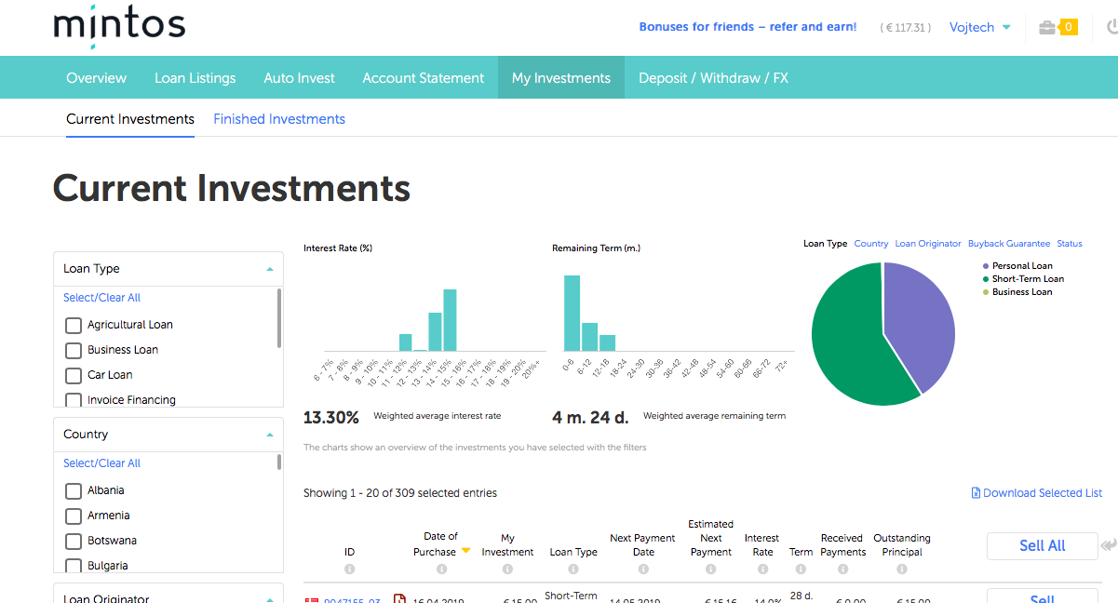Click the briefcase cart icon
The image size is (1118, 603).
click(x=1047, y=28)
